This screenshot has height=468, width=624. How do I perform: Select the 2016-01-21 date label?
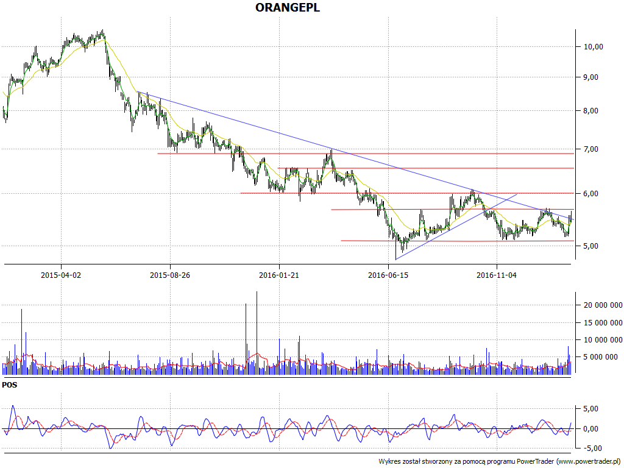click(x=279, y=275)
